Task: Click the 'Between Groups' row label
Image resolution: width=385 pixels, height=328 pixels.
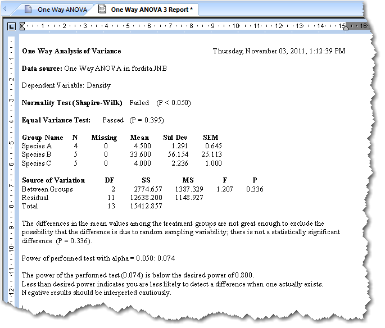Action: tap(47, 189)
